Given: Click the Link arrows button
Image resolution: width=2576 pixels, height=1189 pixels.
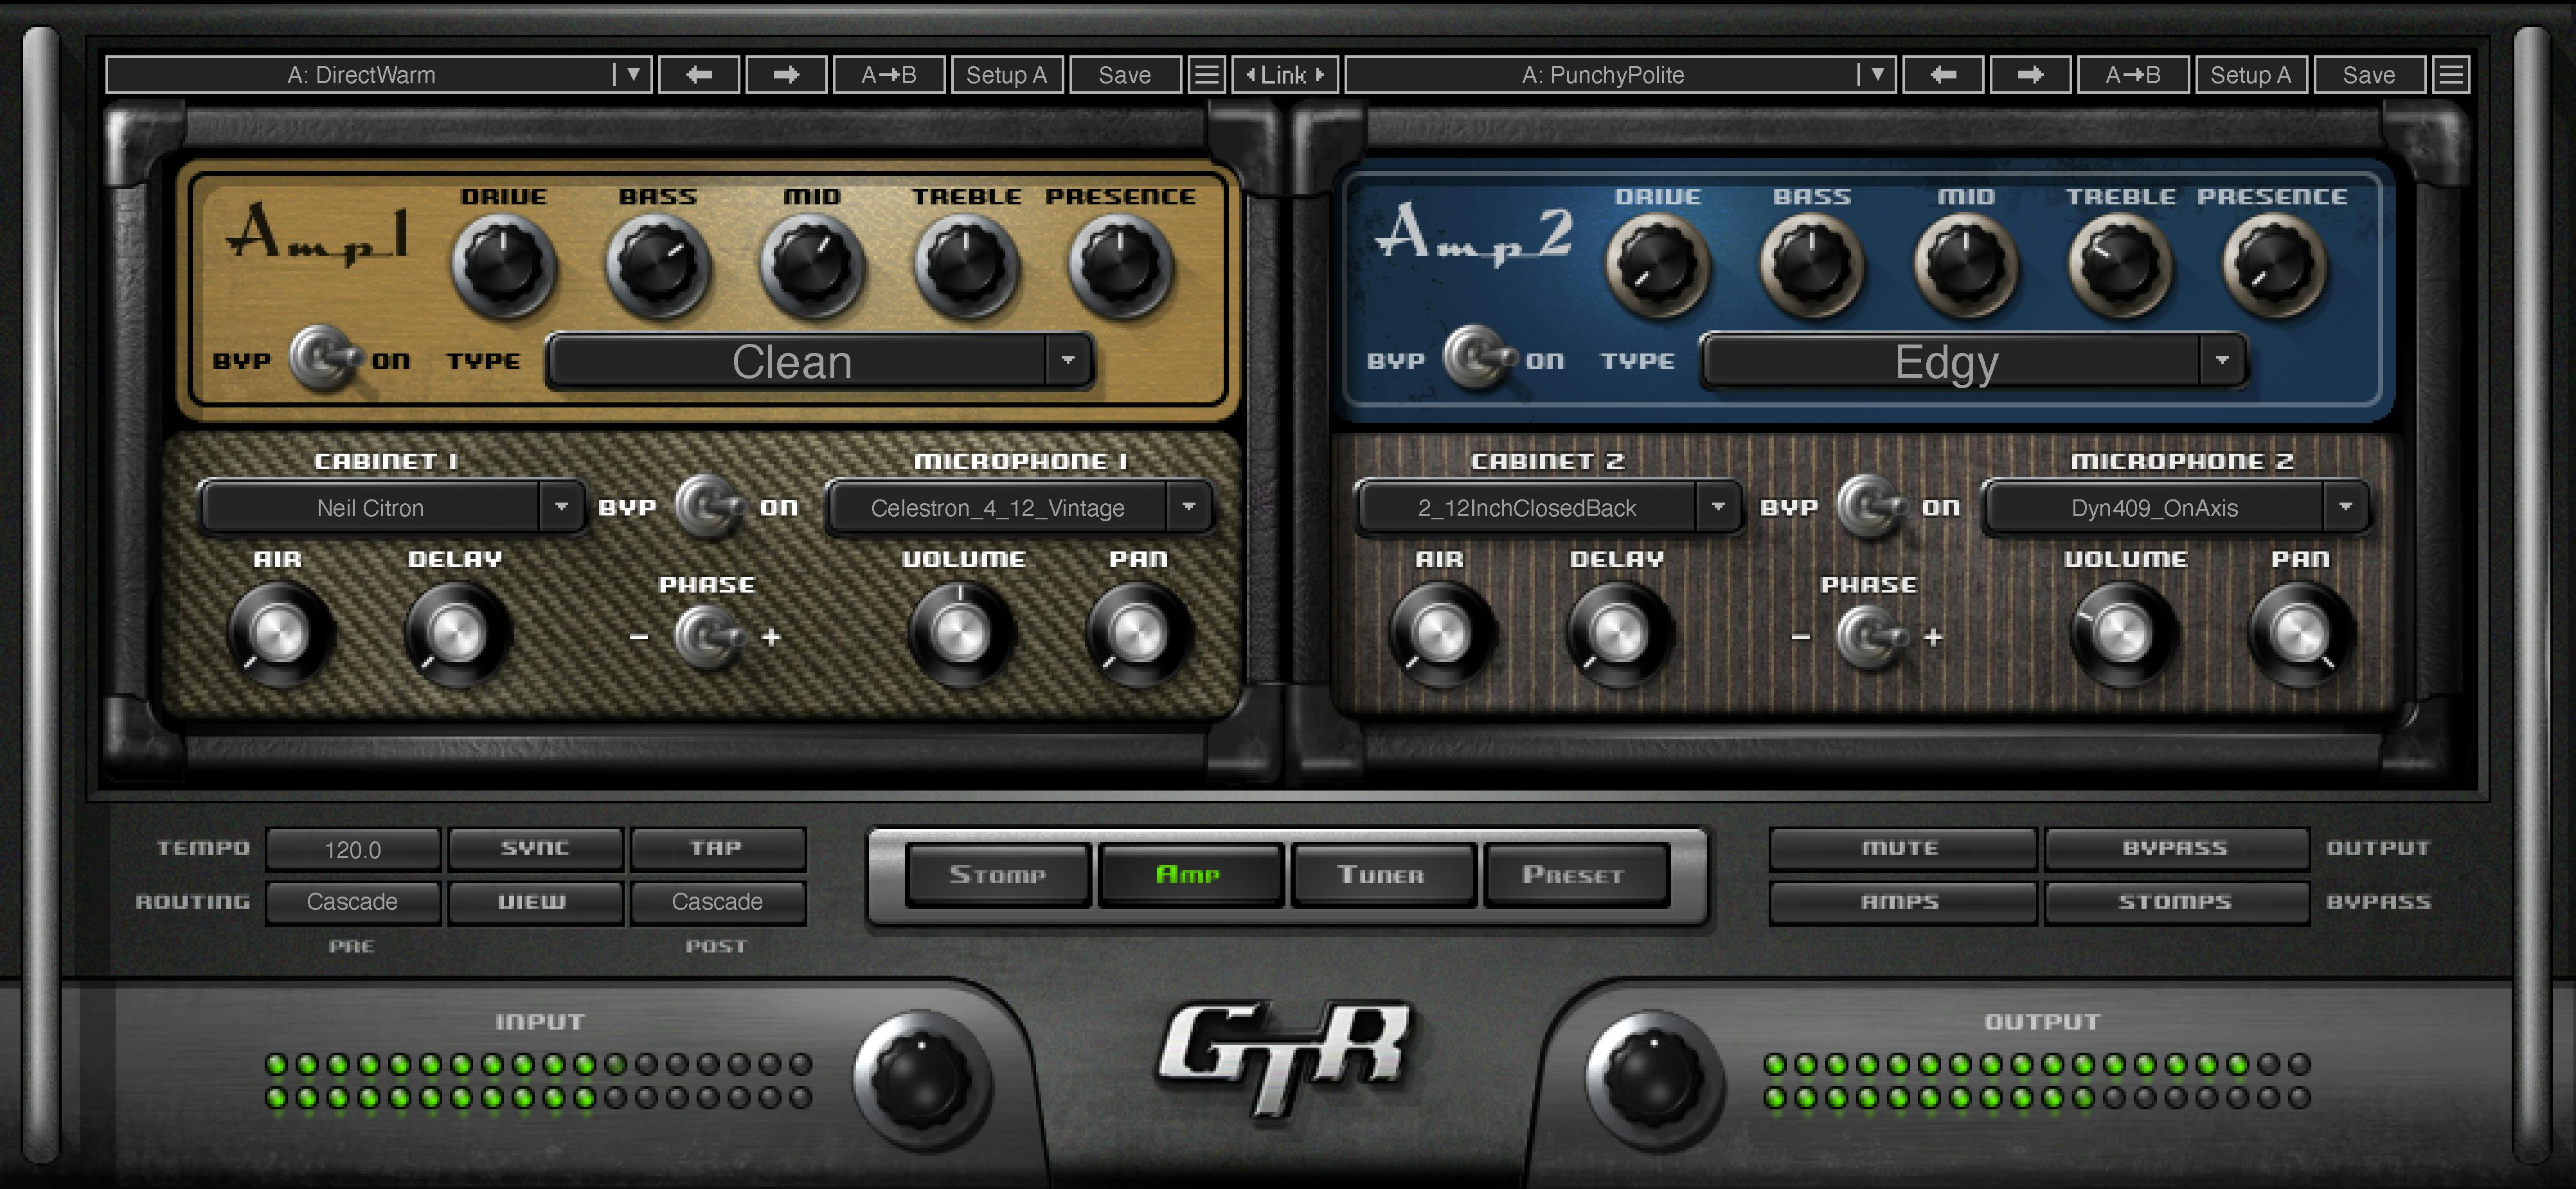Looking at the screenshot, I should pos(1284,75).
